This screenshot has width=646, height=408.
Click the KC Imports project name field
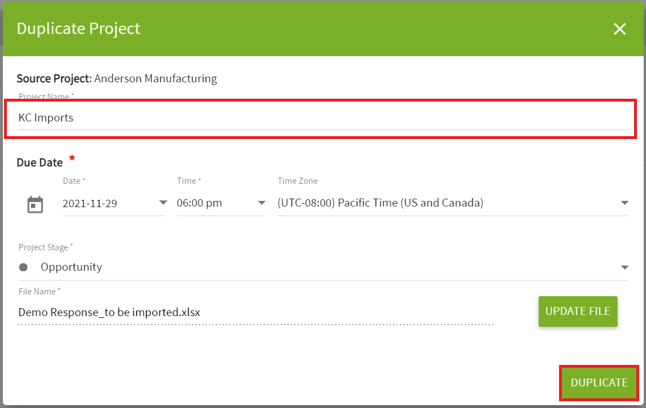click(323, 118)
